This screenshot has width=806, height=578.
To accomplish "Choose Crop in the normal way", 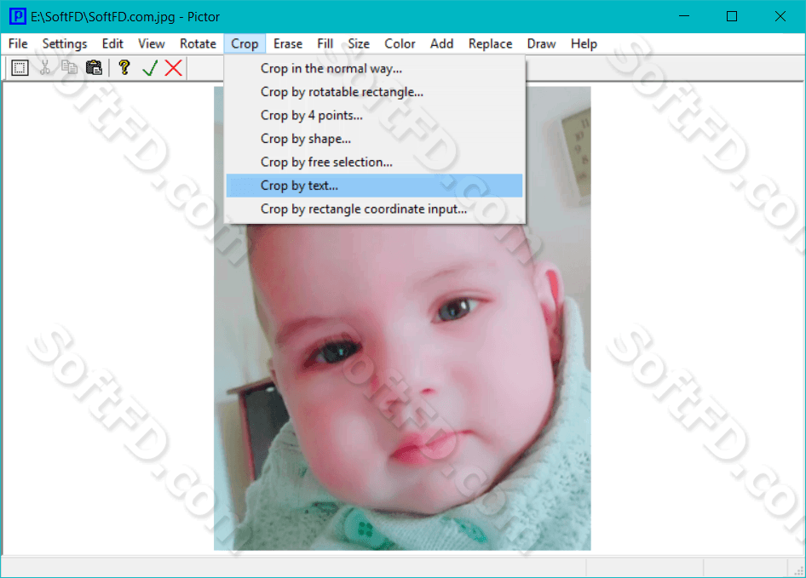I will pos(374,68).
